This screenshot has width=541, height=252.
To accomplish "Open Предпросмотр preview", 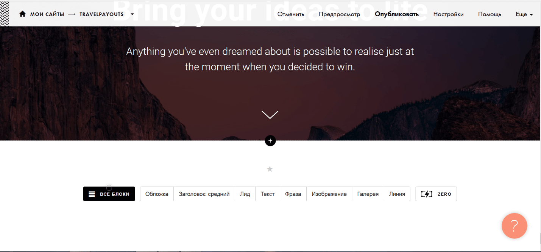I will (339, 14).
